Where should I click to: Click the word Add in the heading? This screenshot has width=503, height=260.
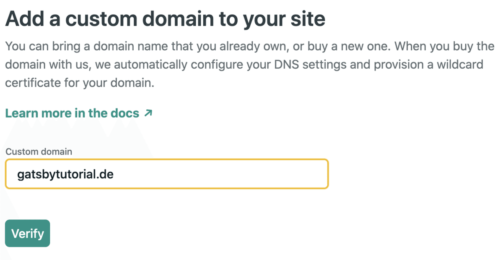(x=22, y=19)
